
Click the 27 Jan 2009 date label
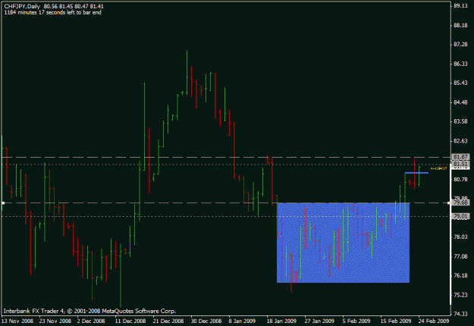[319, 321]
